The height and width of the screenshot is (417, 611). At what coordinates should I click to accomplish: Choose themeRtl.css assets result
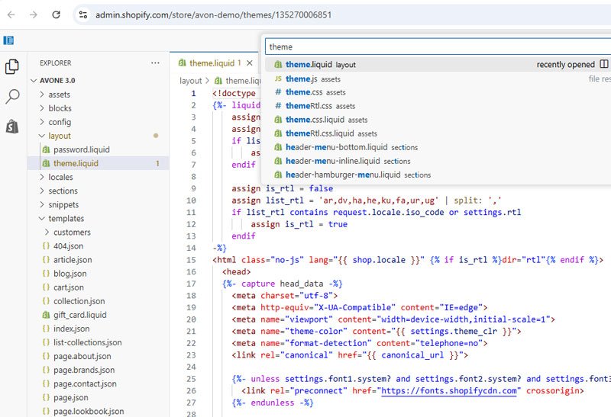436,106
